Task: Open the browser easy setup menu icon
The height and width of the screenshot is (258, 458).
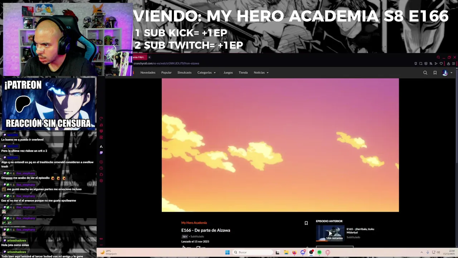Action: click(453, 63)
